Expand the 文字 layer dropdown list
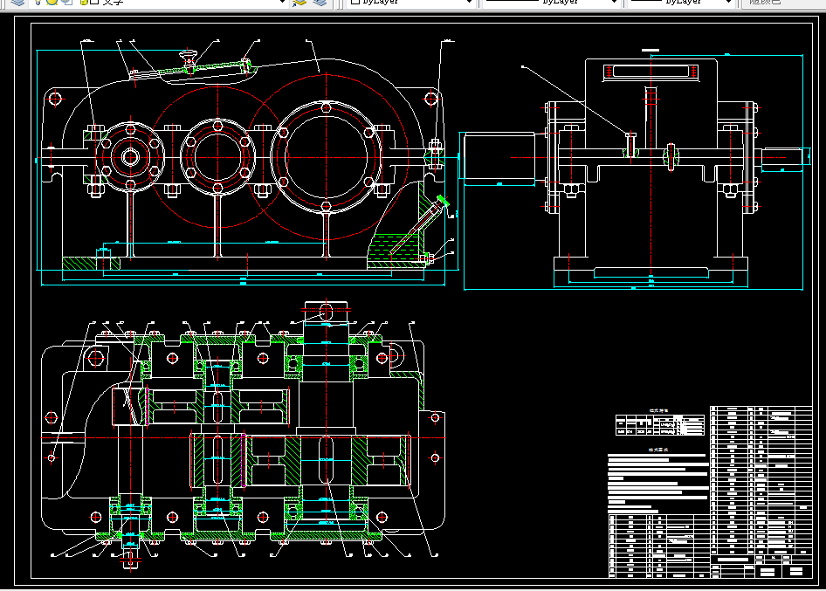This screenshot has height=591, width=826. click(282, 2)
